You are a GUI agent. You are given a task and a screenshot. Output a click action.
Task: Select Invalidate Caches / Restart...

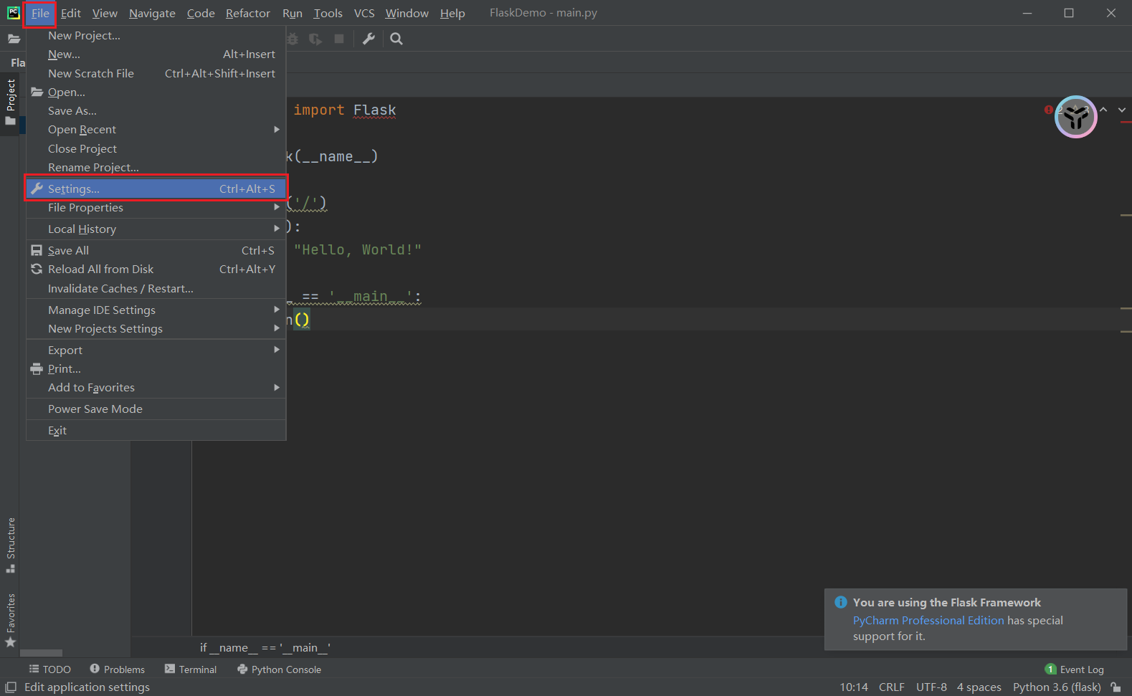coord(156,288)
